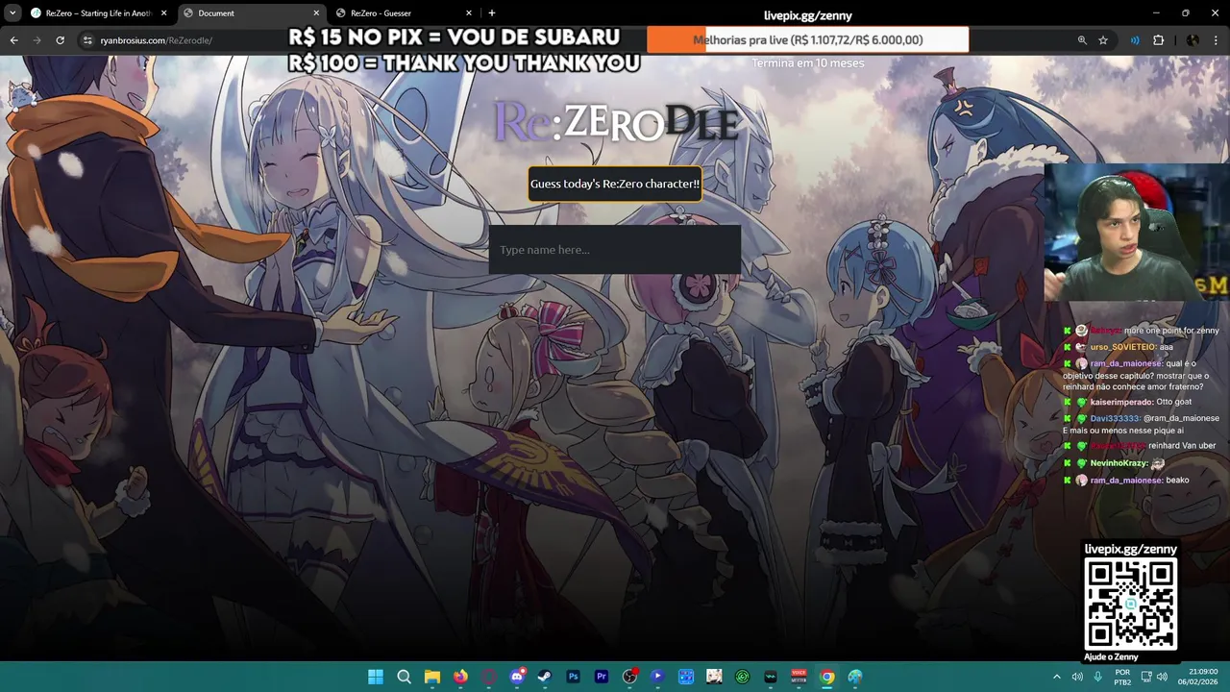
Task: Open the green circular app on taskbar
Action: coord(742,677)
